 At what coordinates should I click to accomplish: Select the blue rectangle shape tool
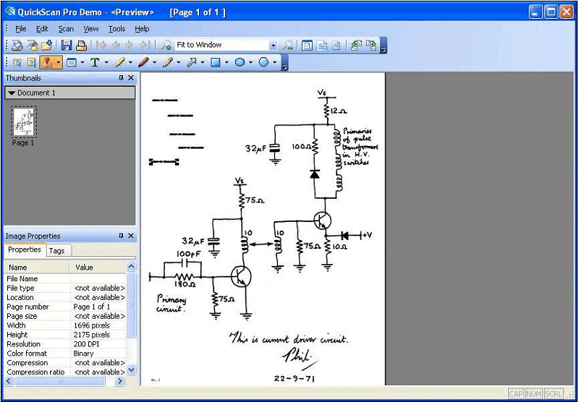coord(215,63)
